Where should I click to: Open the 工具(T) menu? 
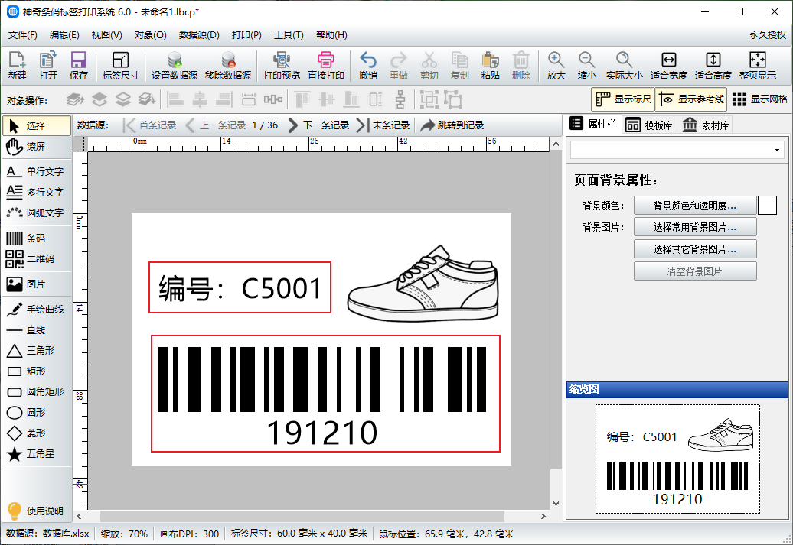(x=289, y=35)
